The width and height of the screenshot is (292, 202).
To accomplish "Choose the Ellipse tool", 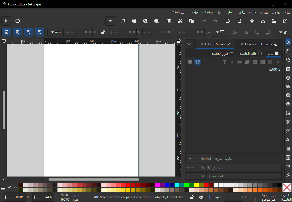I will pos(288,78).
